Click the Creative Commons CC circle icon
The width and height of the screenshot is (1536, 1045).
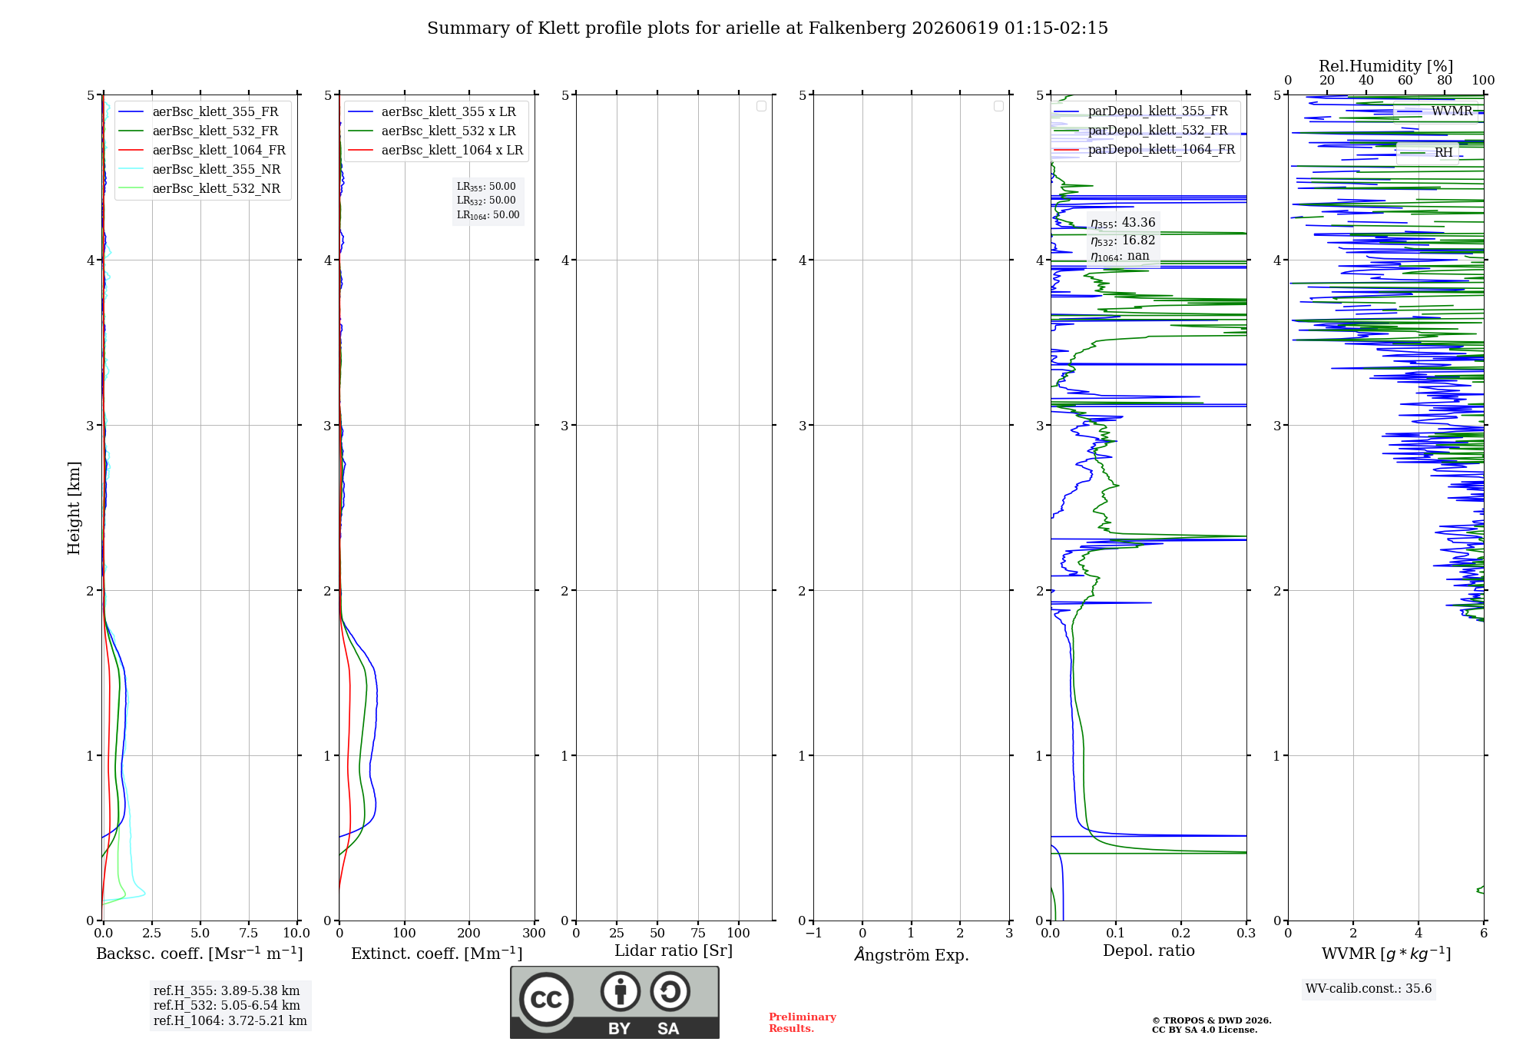546,1000
